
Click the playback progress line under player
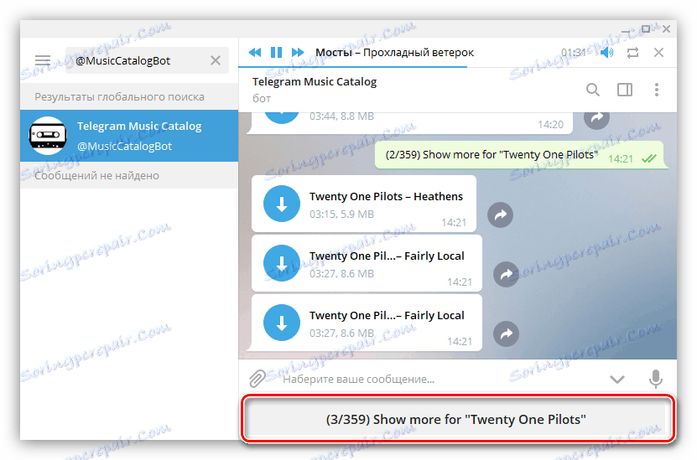[457, 67]
